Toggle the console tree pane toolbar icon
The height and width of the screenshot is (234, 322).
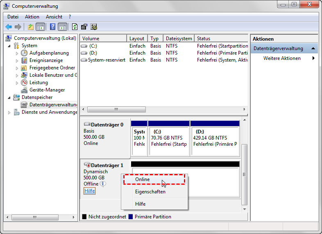click(41, 27)
